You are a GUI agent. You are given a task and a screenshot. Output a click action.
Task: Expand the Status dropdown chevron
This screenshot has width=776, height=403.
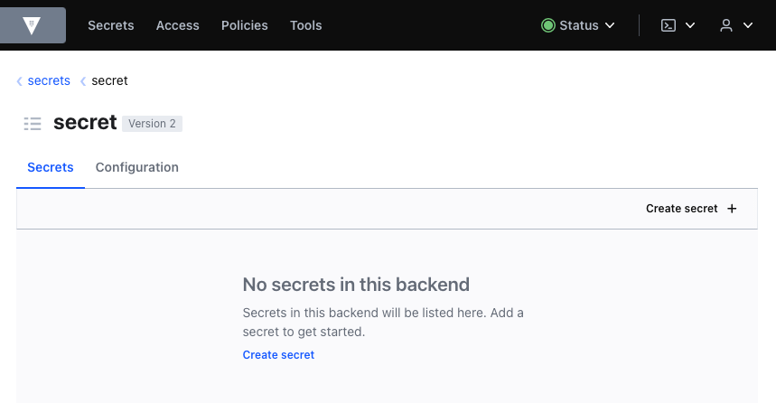pos(610,25)
